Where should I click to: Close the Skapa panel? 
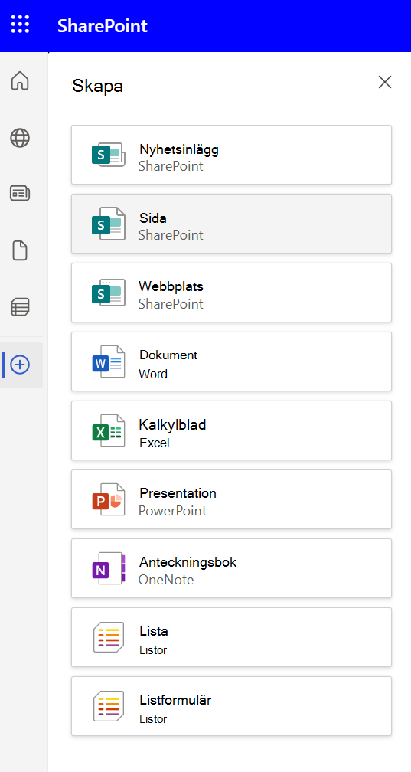[385, 82]
